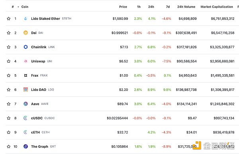Viewport: 239px width, 154px height.
Task: Toggle favorite star for cUSDC
Action: click(x=9, y=118)
